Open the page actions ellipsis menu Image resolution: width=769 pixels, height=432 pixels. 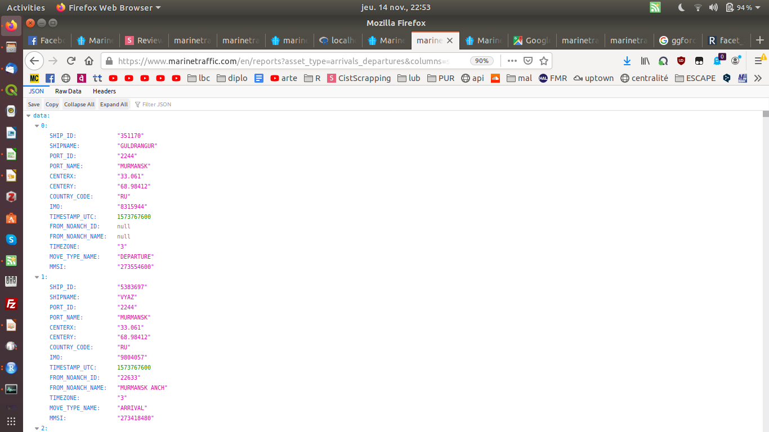[512, 61]
